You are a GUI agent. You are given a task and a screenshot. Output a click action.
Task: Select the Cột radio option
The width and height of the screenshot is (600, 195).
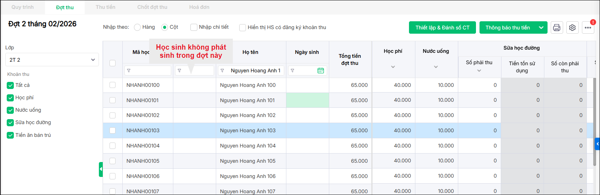164,27
